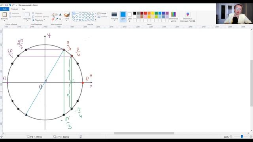Choose the Triangle shape
The height and width of the screenshot is (142, 253).
(93, 13)
